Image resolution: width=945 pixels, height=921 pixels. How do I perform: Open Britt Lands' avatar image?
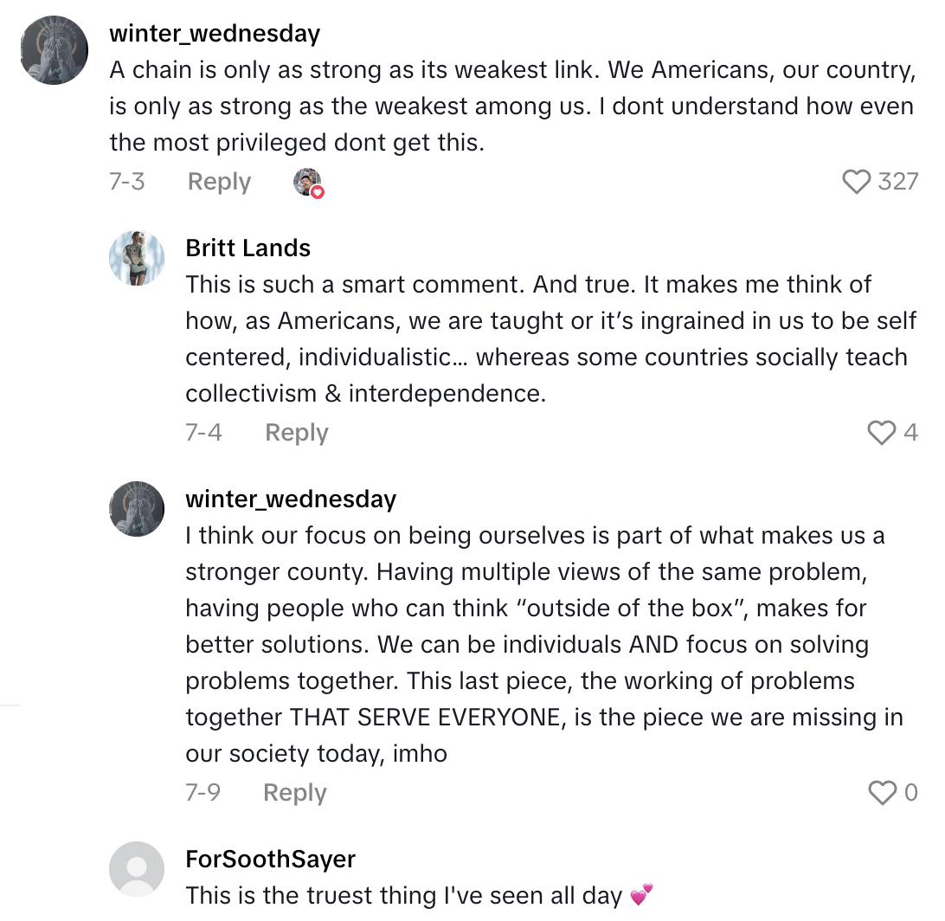point(137,258)
